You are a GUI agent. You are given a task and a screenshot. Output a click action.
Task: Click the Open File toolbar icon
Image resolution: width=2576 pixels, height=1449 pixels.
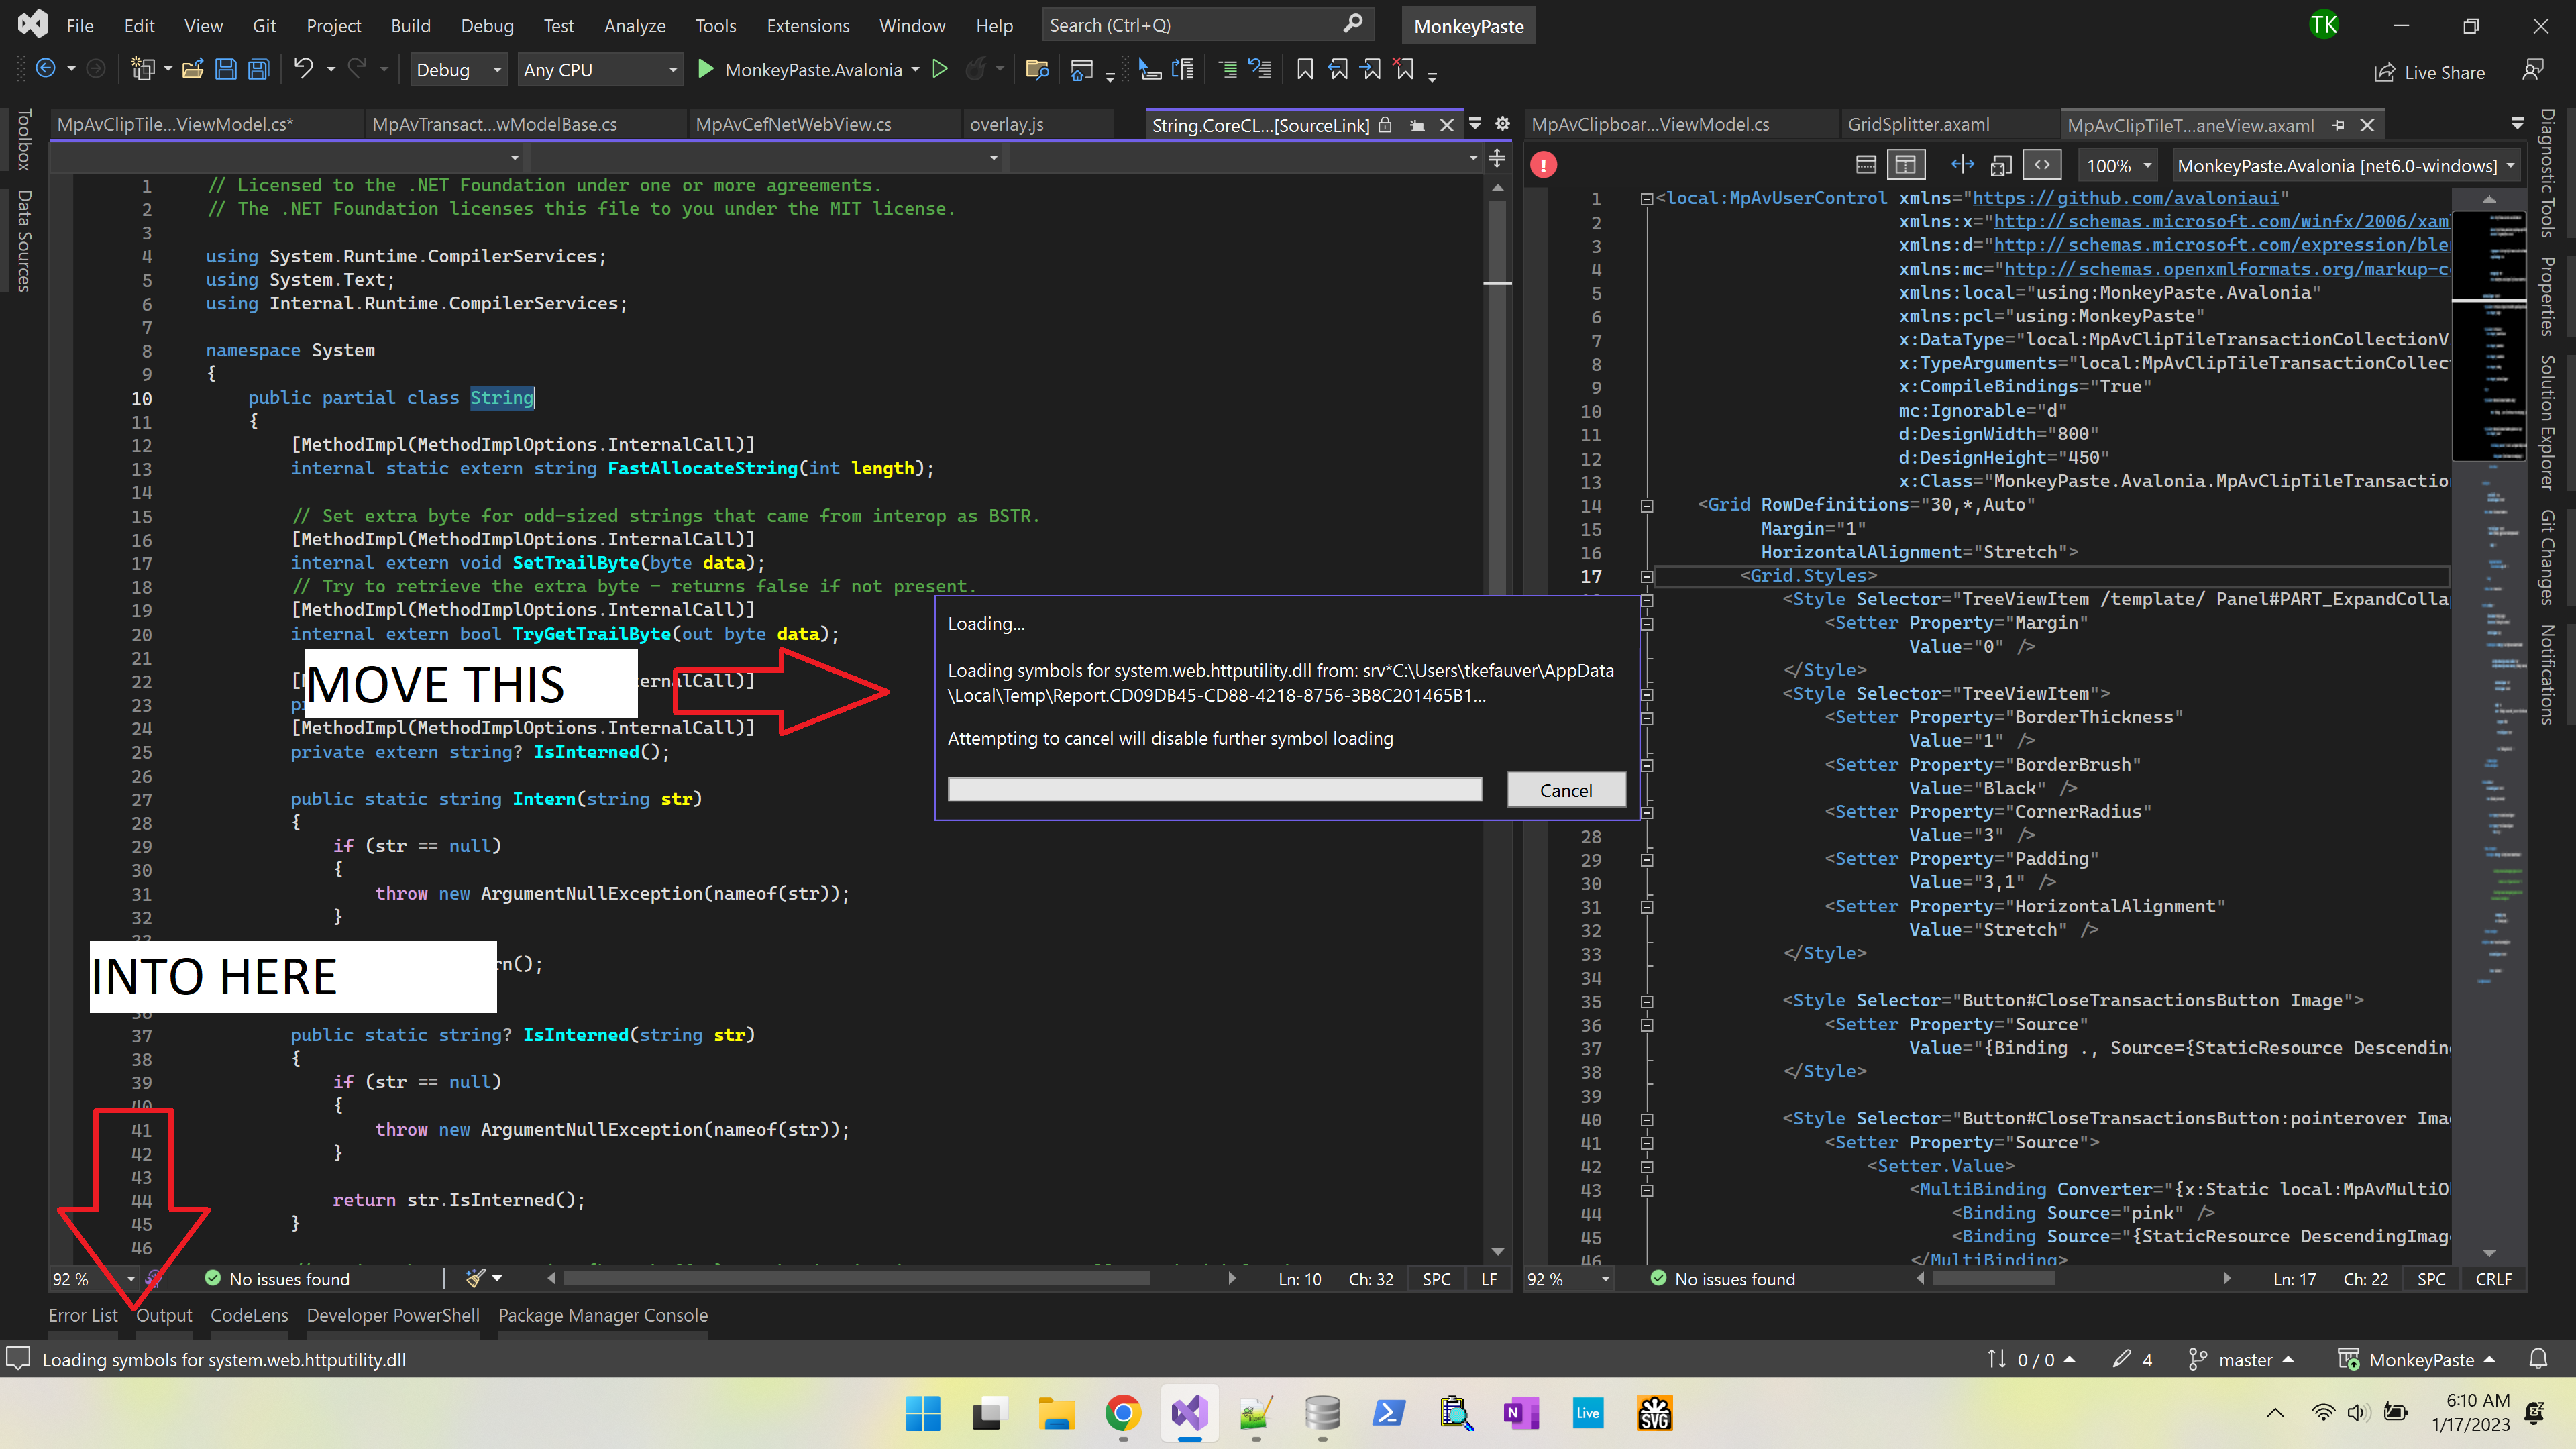click(x=193, y=70)
